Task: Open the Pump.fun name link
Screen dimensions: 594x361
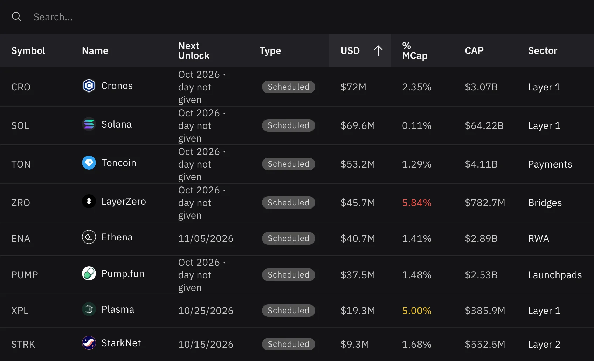Action: (123, 274)
